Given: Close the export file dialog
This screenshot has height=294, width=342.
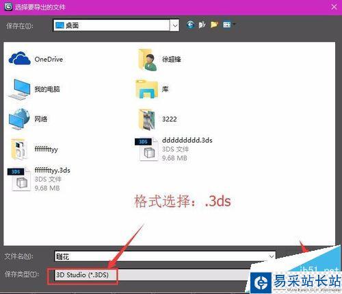Looking at the screenshot, I should click(334, 7).
